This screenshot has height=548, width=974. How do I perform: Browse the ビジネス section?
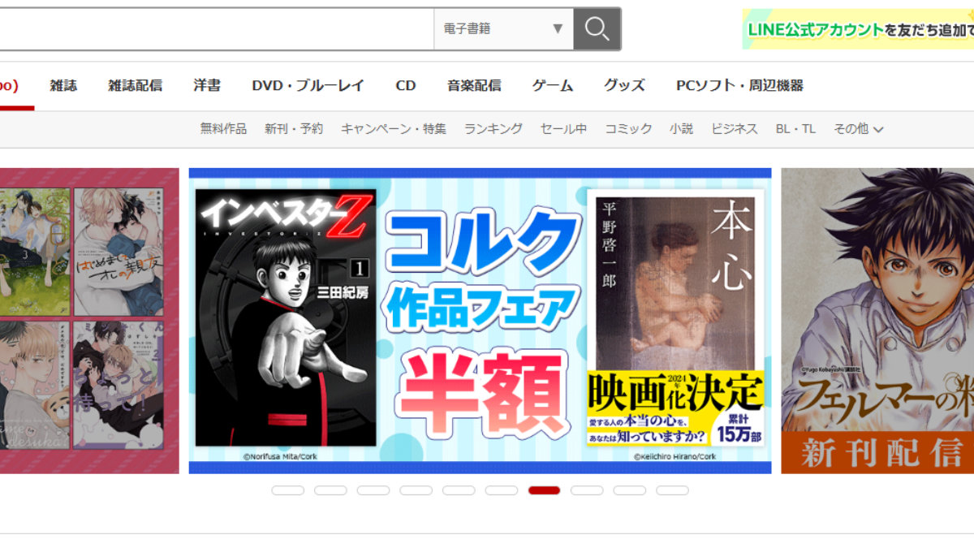[x=735, y=128]
